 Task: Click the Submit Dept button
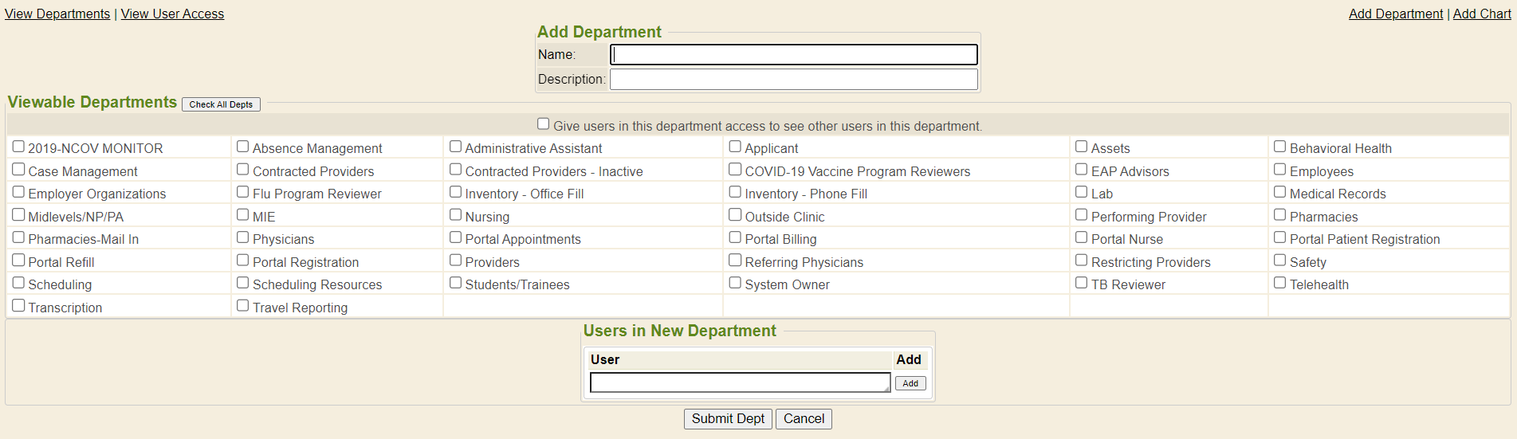(727, 419)
